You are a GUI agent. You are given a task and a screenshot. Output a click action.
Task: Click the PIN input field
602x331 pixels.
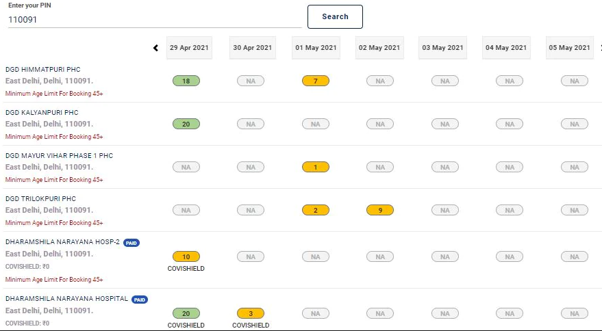pyautogui.click(x=154, y=20)
